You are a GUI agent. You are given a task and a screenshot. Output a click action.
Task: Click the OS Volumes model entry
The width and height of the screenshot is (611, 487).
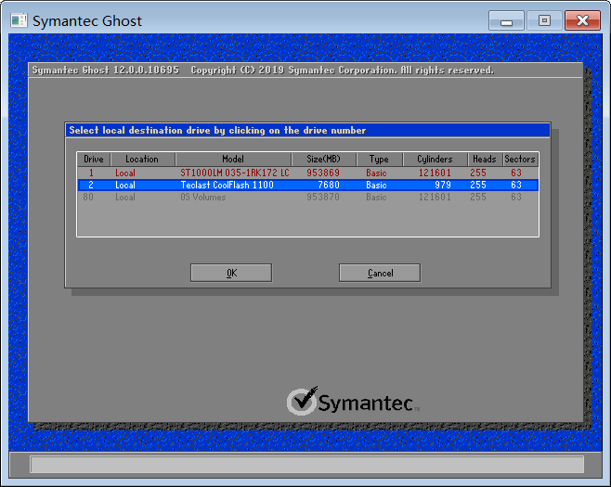[203, 197]
